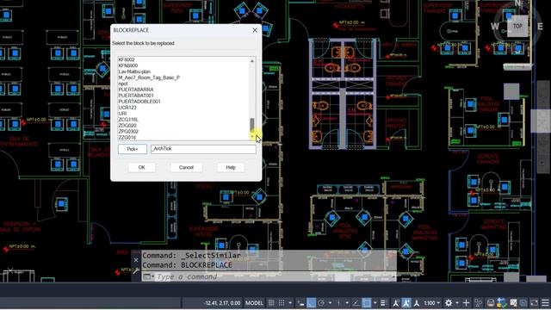Select KFN8000 in the block list
The height and width of the screenshot is (310, 551).
(x=128, y=65)
